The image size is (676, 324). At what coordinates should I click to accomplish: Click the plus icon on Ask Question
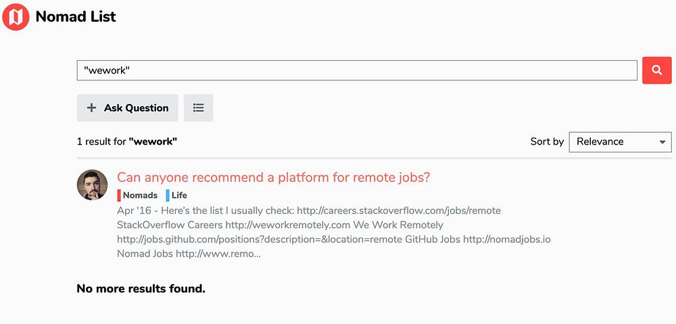tap(92, 108)
